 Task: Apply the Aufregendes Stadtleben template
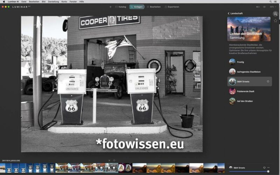[x=250, y=72]
